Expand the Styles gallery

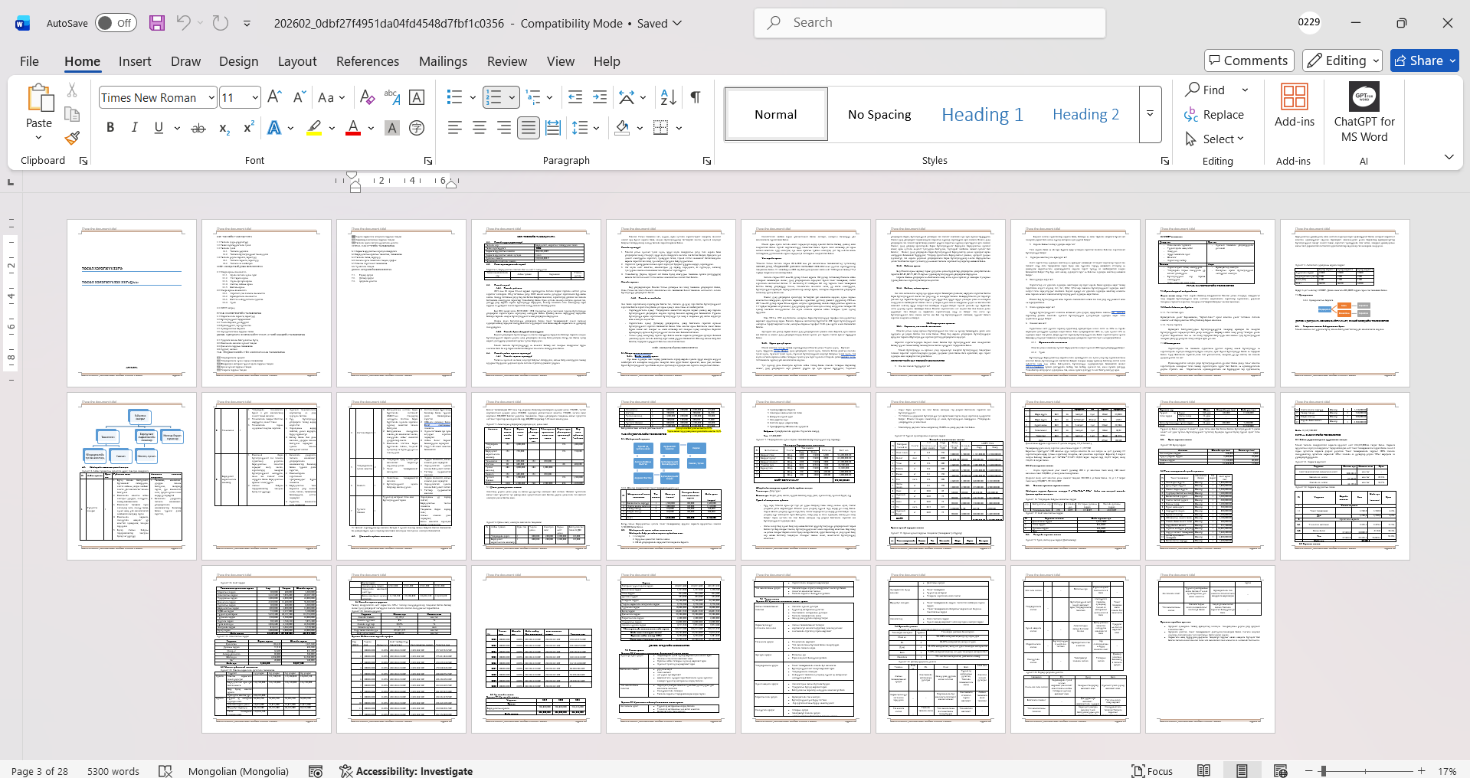(x=1150, y=114)
